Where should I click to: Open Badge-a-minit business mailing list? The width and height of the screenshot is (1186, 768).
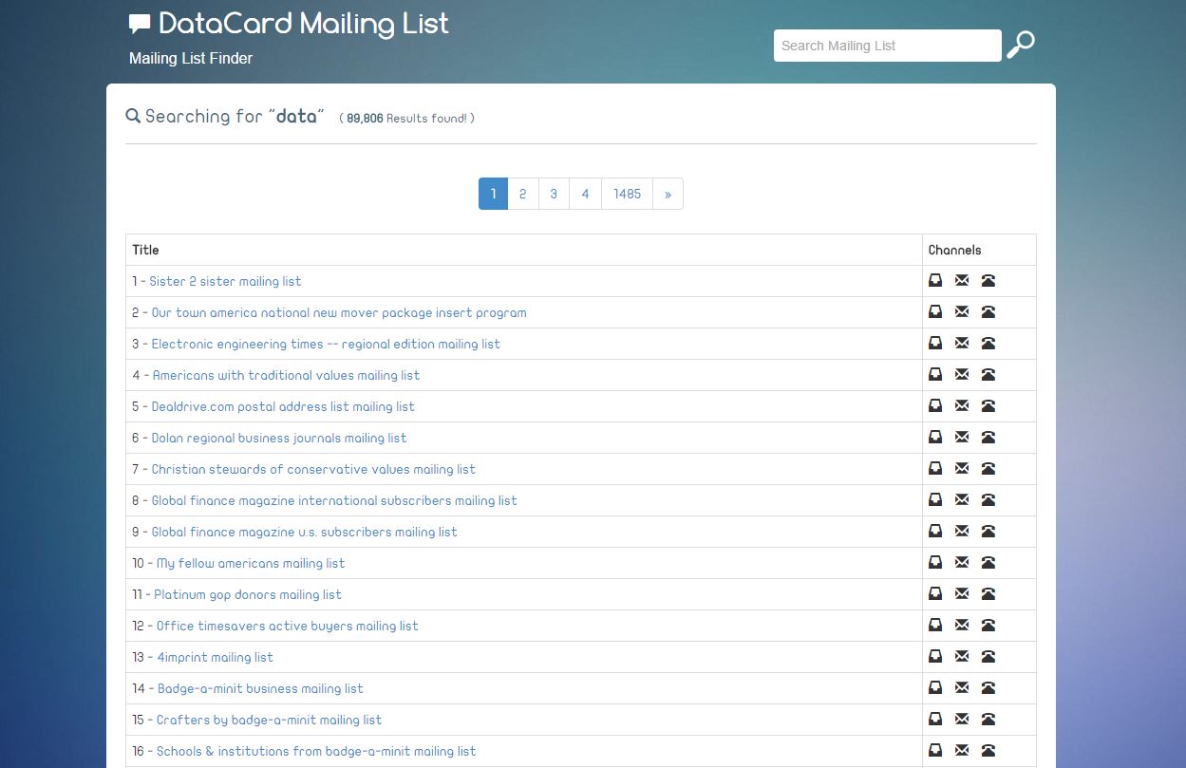[x=260, y=688]
